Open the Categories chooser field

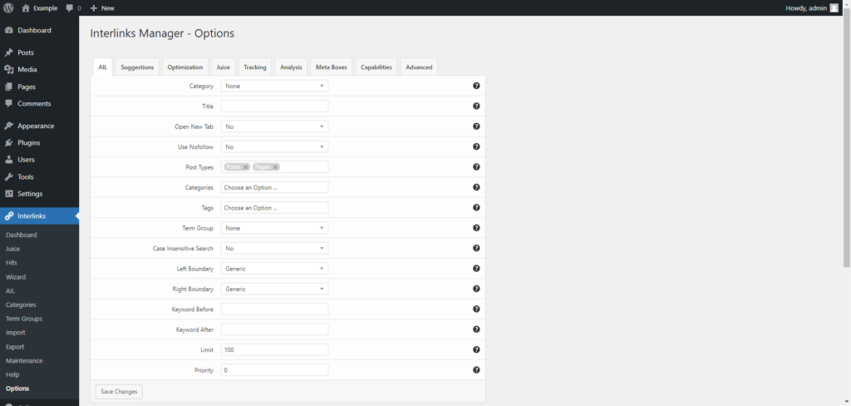coord(274,187)
